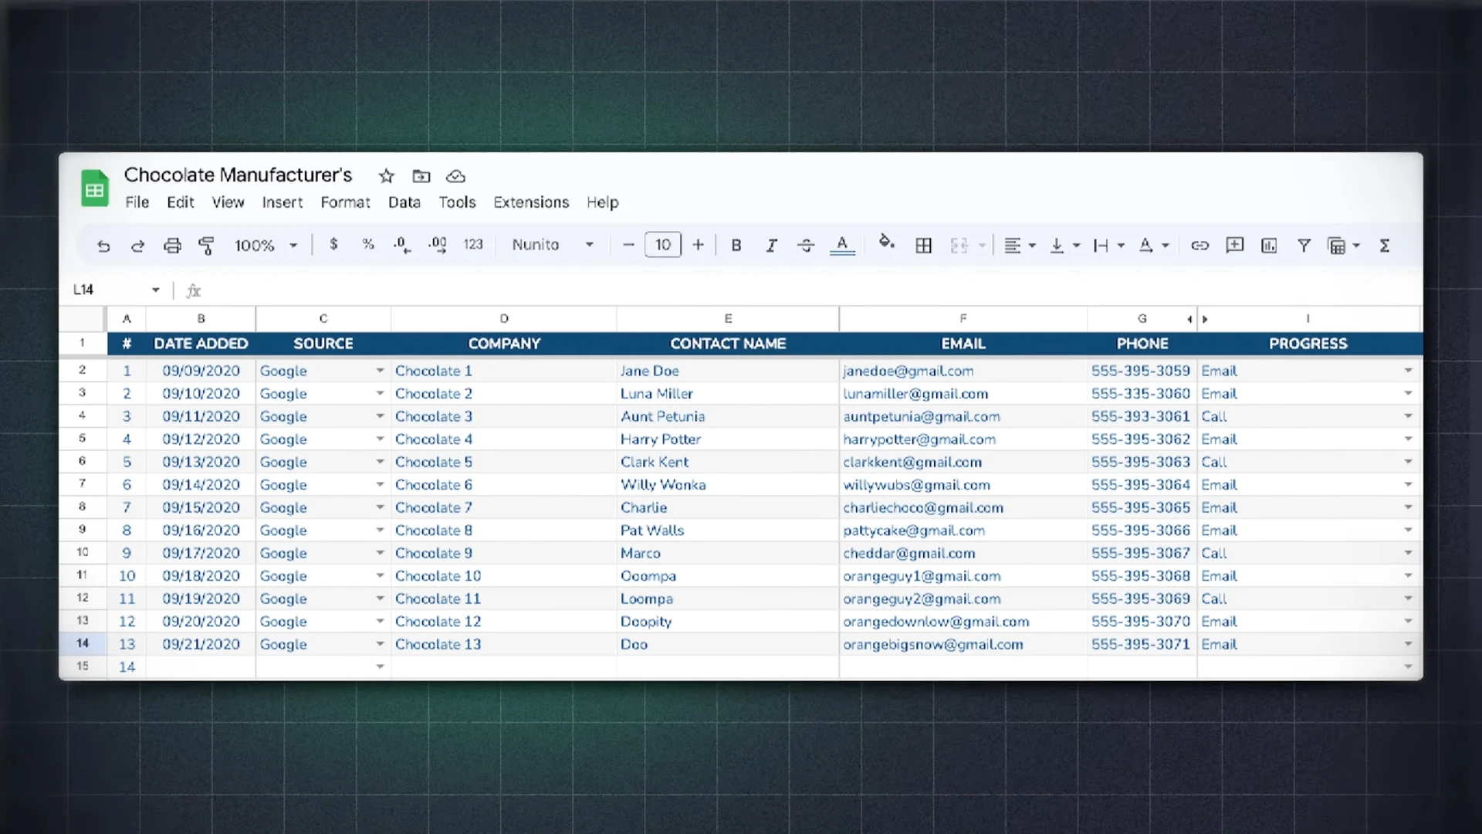Click the Willy Wonka contact cell
Image resolution: width=1482 pixels, height=834 pixels.
pos(728,485)
